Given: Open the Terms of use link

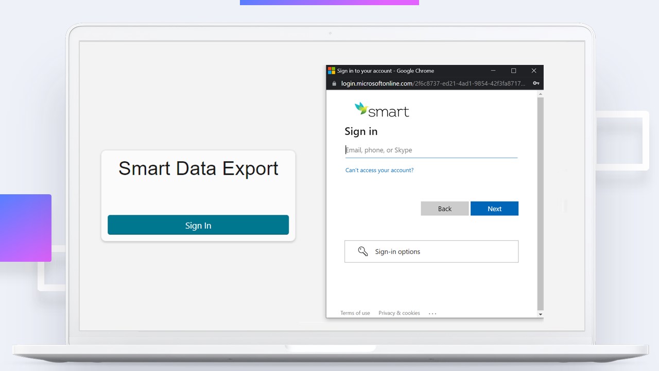Looking at the screenshot, I should point(355,313).
